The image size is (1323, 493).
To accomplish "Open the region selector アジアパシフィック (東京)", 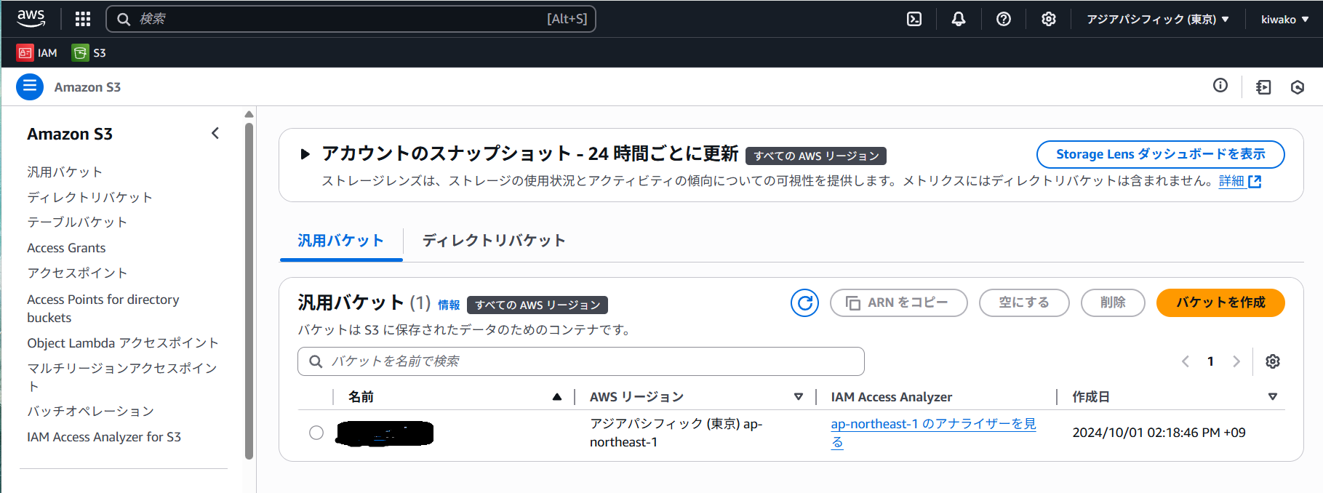I will [1158, 20].
